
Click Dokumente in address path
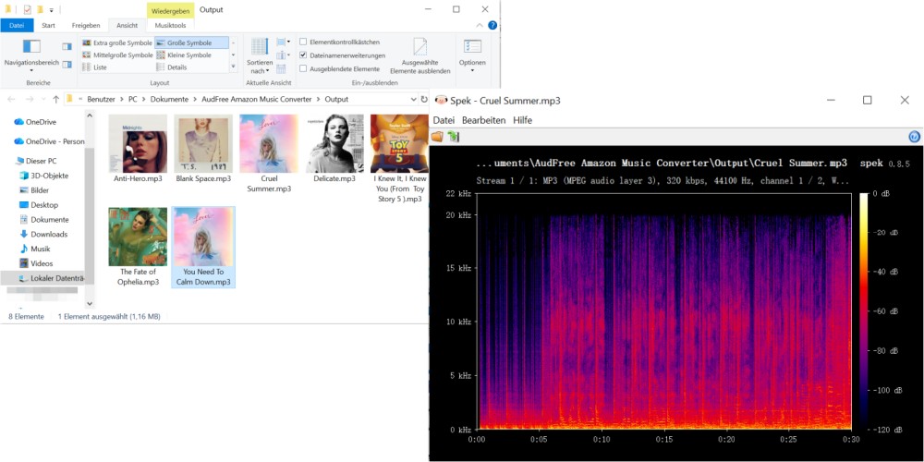(x=169, y=99)
